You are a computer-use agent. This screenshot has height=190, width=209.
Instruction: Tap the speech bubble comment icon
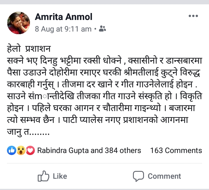138,176
